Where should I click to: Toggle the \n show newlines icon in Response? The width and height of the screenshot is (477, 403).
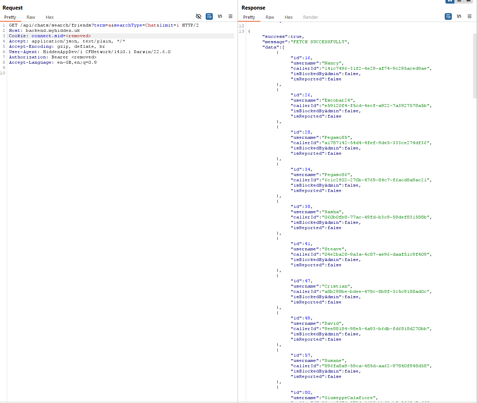pos(459,16)
